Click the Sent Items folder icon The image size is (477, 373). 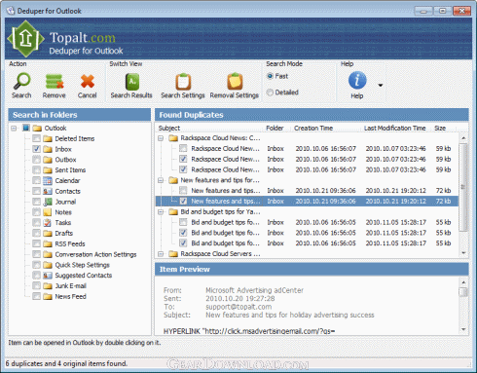pyautogui.click(x=48, y=170)
